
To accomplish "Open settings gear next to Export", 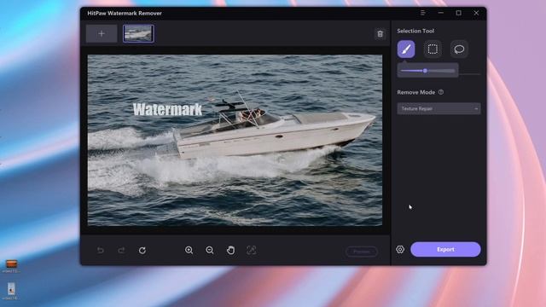I will click(x=400, y=250).
